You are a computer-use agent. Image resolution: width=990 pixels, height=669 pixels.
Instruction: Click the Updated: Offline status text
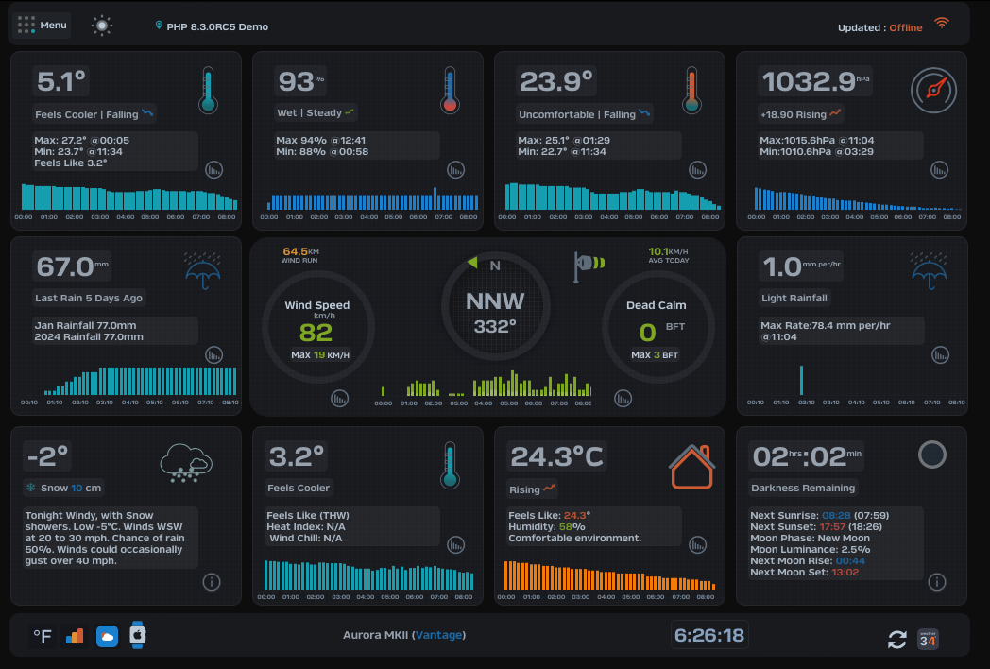pyautogui.click(x=879, y=27)
